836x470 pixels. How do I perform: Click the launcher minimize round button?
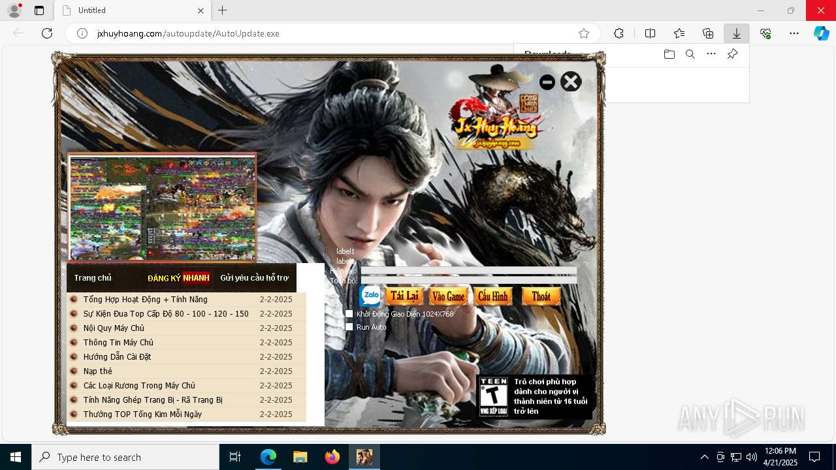[x=547, y=82]
